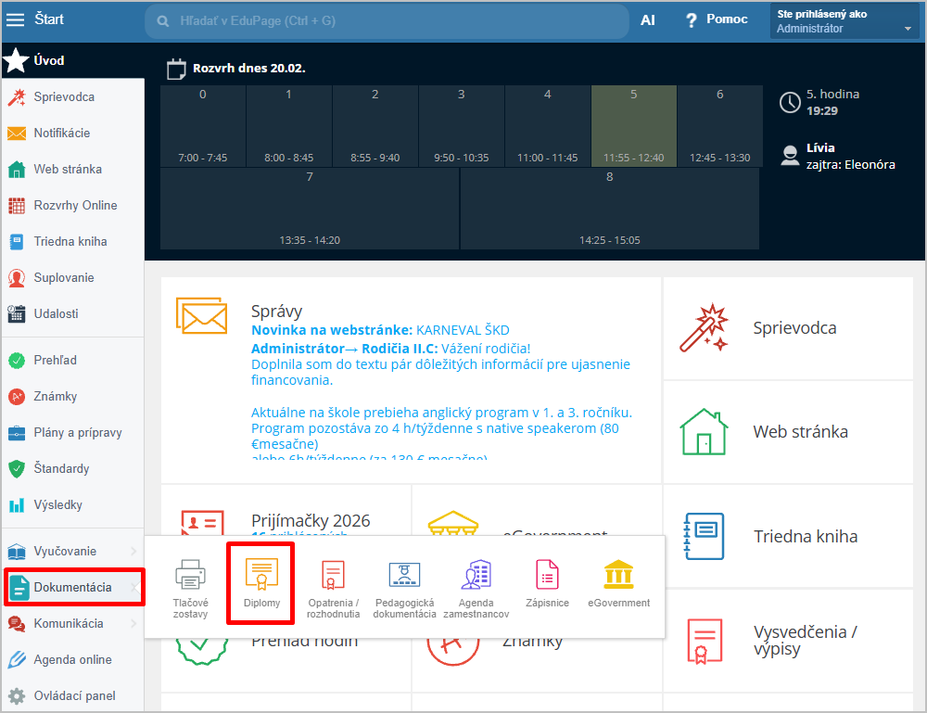Open Triedna kniha in the sidebar
The height and width of the screenshot is (713, 927).
click(70, 241)
